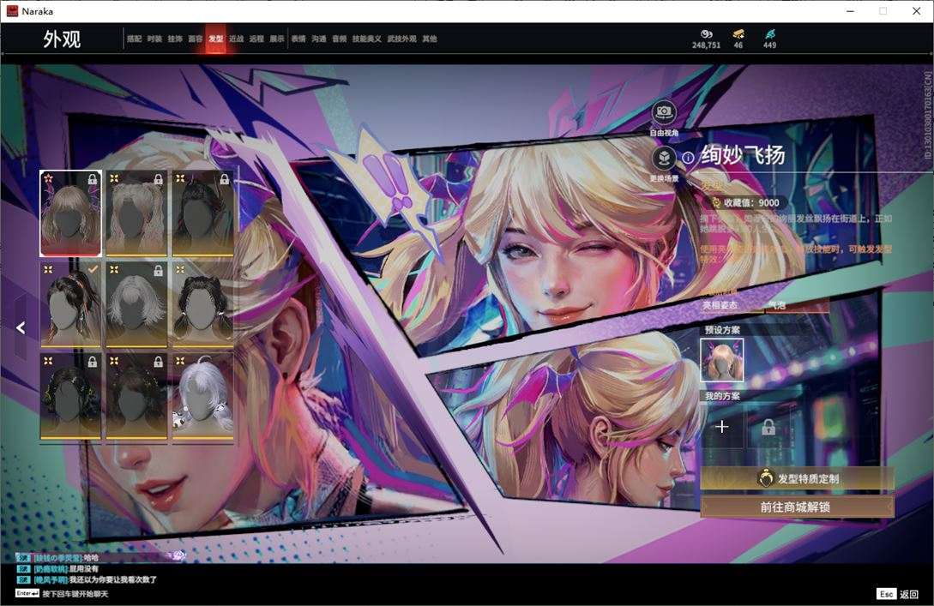Select the blonde bat-wing hairstyle thumbnail
The width and height of the screenshot is (934, 606).
pyautogui.click(x=71, y=213)
